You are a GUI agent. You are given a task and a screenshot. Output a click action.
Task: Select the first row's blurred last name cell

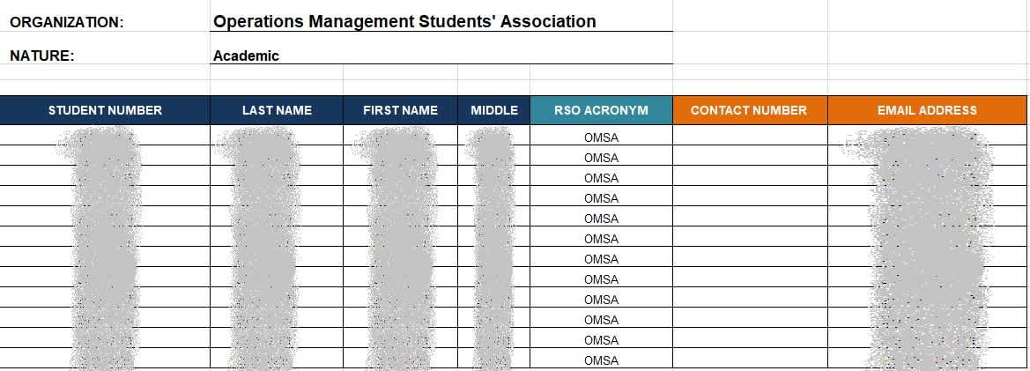[277, 135]
